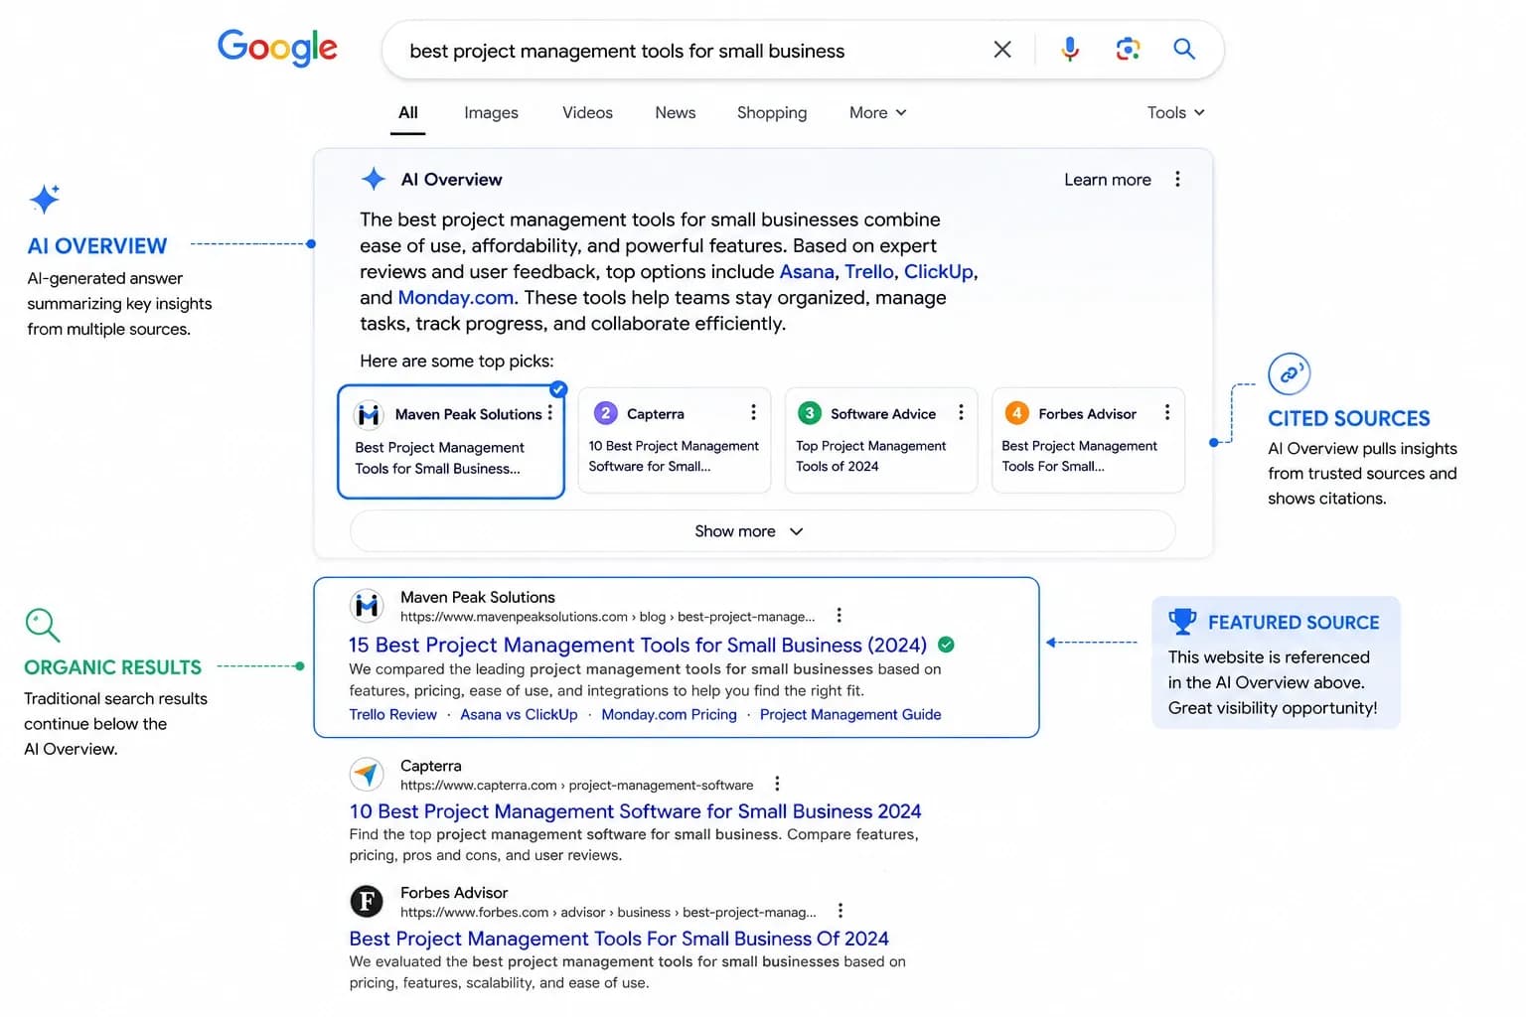Viewport: 1526px width, 1017px height.
Task: Click the Capterra card number 2 badge
Action: coord(605,413)
